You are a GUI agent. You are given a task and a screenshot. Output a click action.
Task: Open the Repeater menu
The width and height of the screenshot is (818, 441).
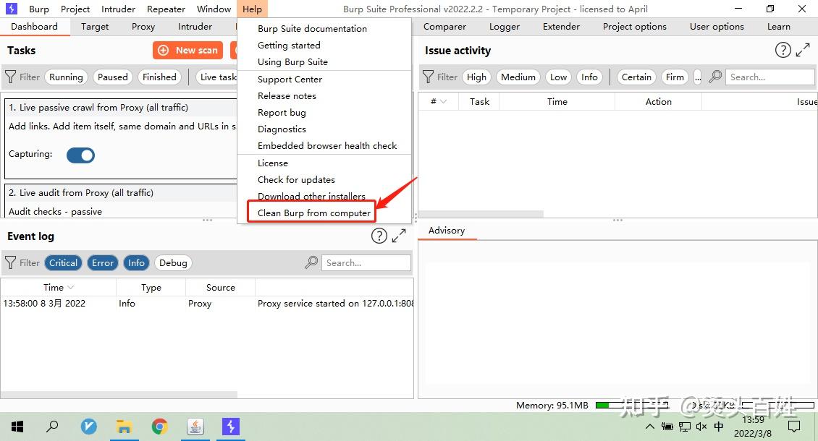pyautogui.click(x=166, y=9)
